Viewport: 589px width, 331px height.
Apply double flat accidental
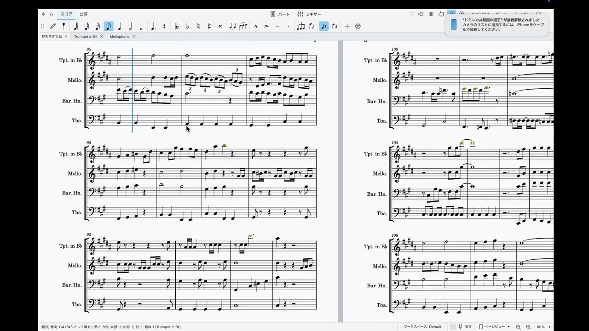tap(176, 26)
